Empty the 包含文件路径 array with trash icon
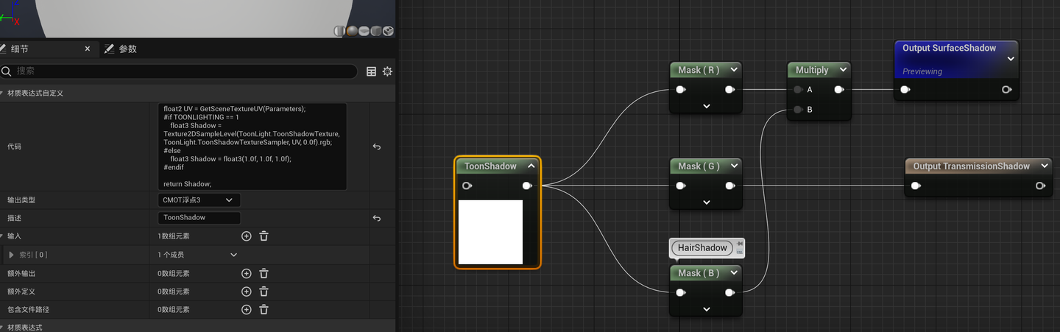 (264, 310)
